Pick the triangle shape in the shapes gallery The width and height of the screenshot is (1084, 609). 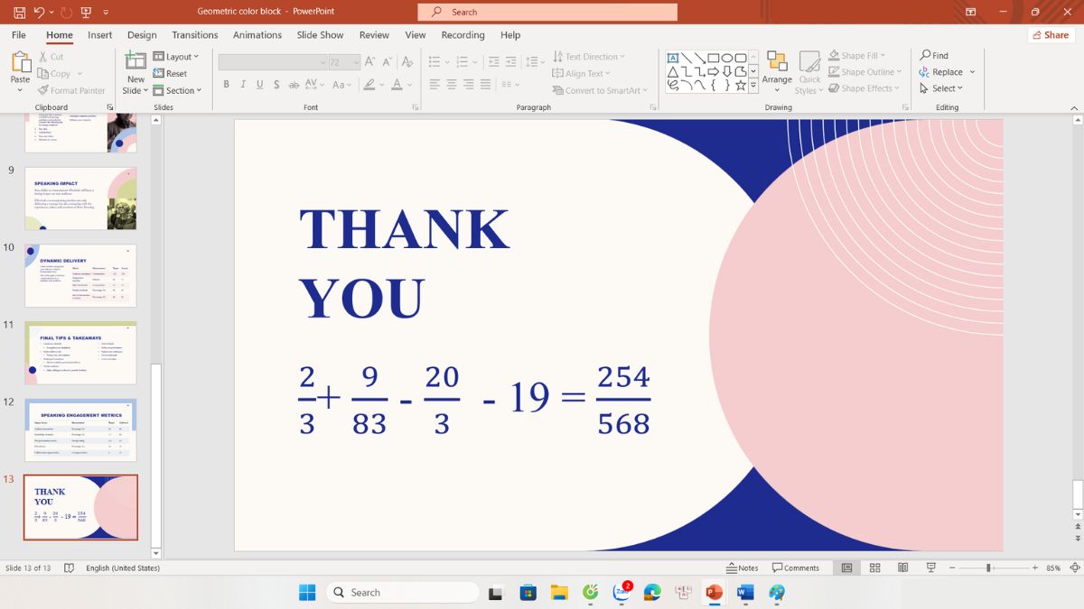click(673, 71)
